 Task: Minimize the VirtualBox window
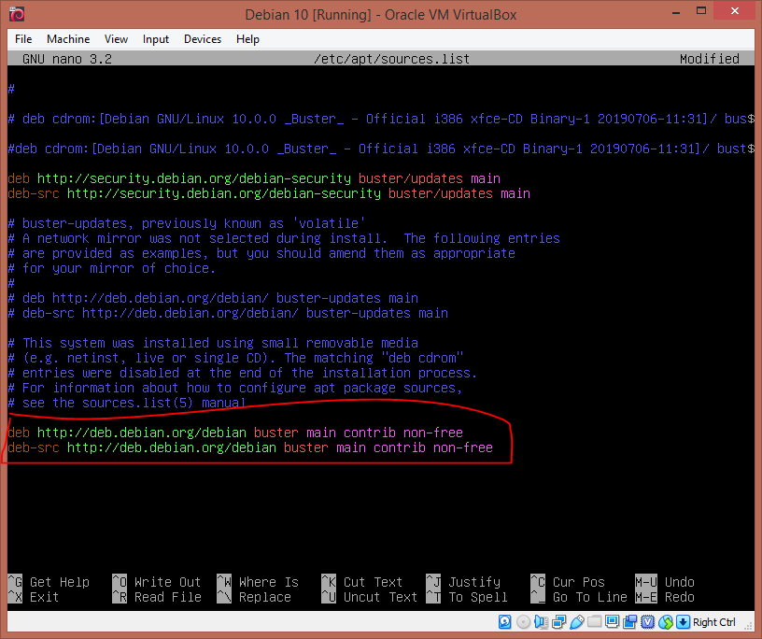(676, 11)
